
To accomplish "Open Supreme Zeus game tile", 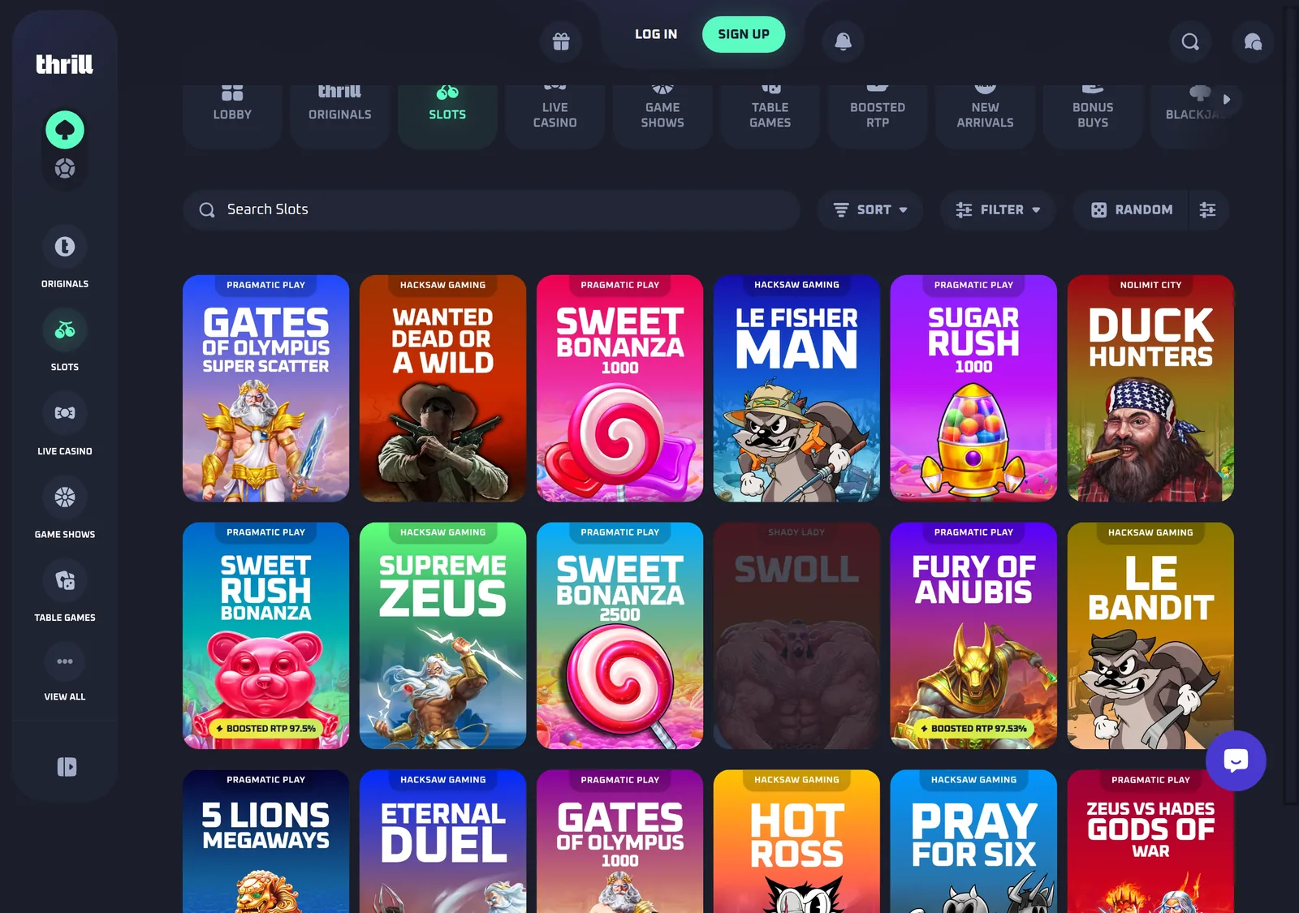I will (443, 635).
